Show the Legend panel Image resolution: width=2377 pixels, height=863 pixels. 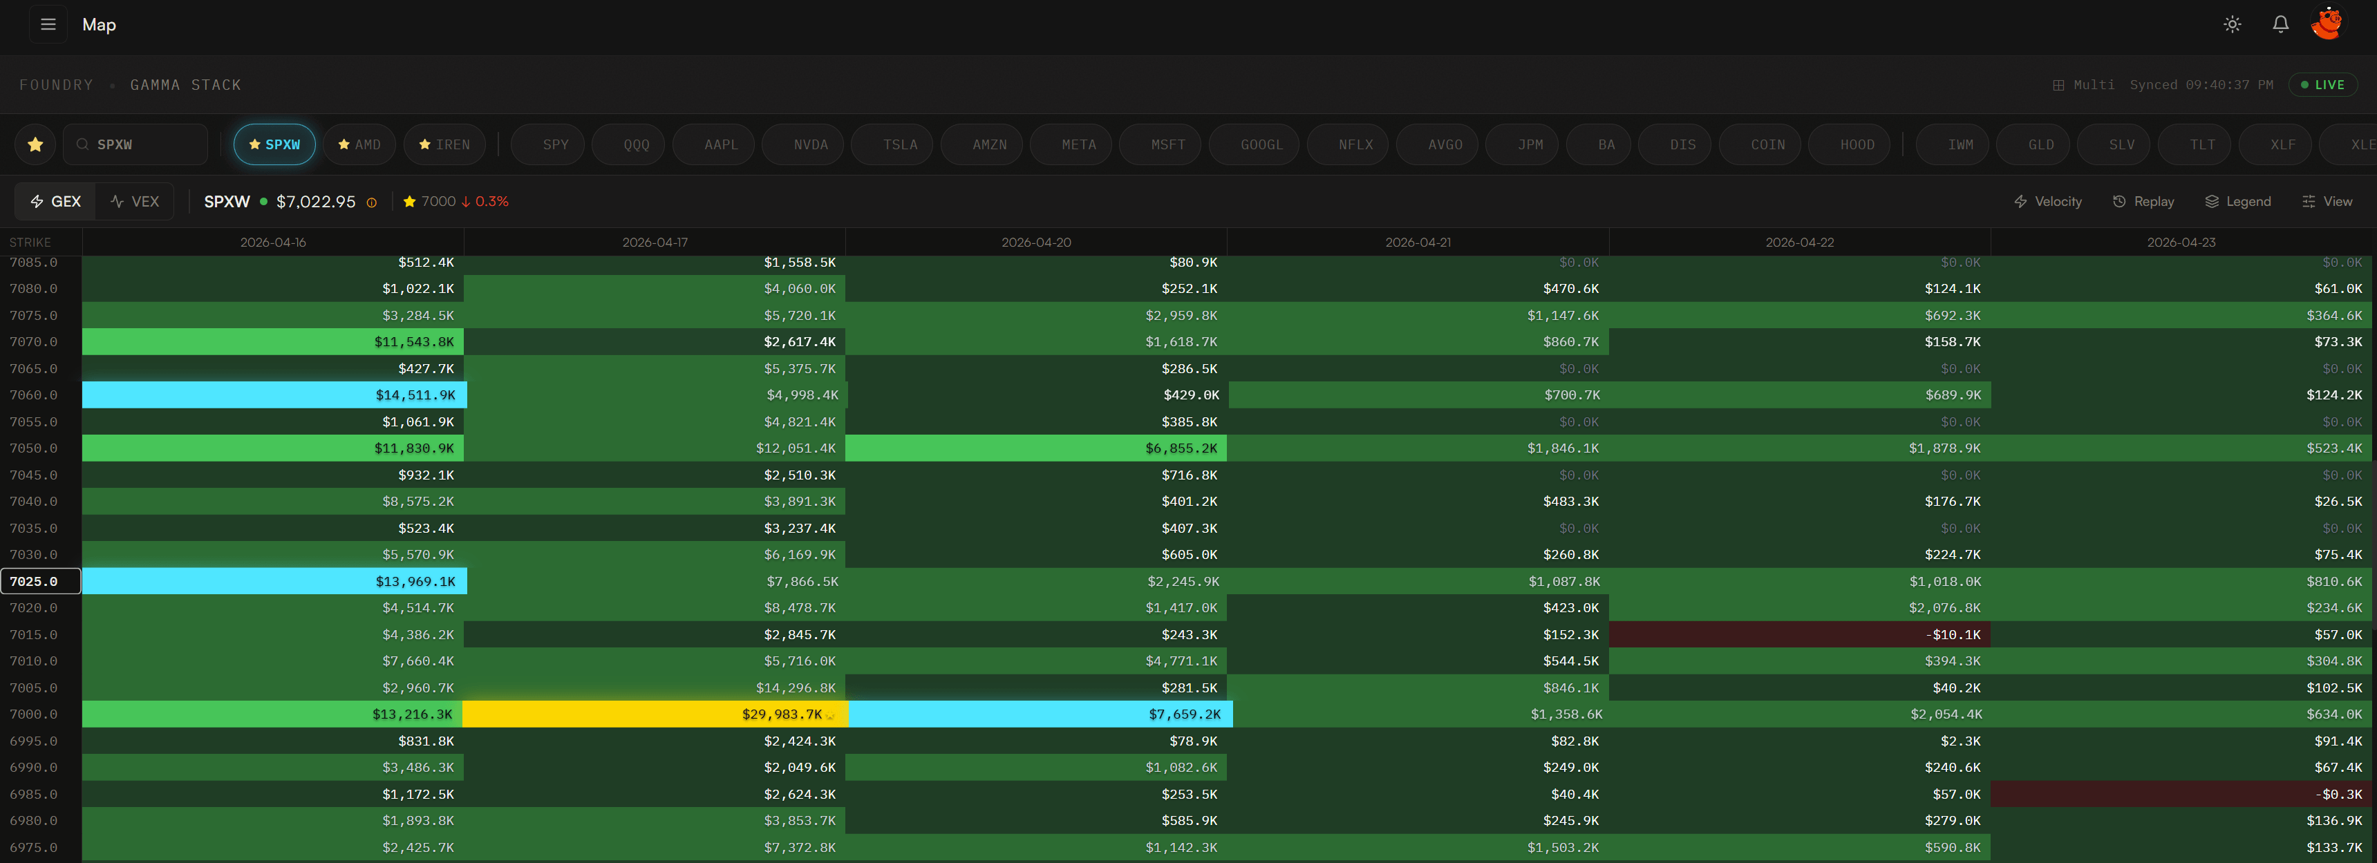[x=2237, y=202]
